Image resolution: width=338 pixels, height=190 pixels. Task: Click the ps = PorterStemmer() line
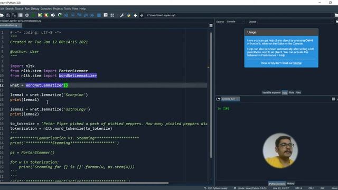tap(32, 153)
